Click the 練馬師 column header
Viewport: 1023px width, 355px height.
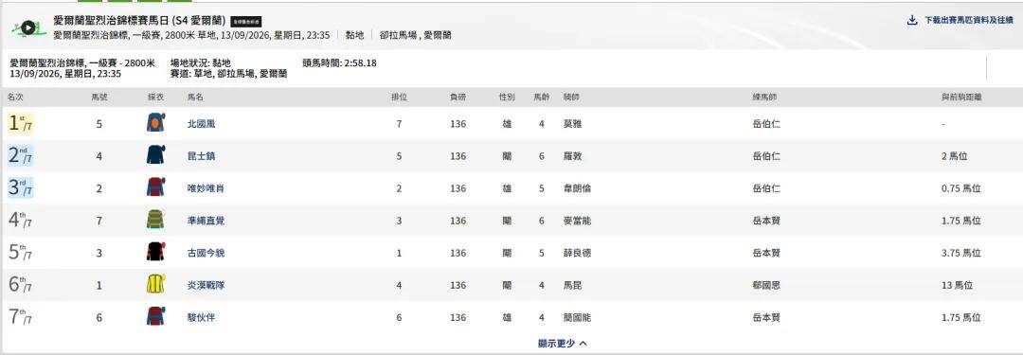pyautogui.click(x=764, y=98)
